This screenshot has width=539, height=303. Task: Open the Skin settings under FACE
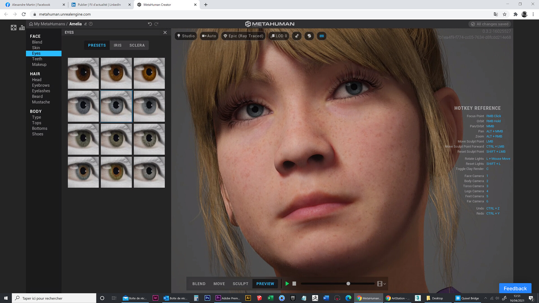[x=36, y=48]
